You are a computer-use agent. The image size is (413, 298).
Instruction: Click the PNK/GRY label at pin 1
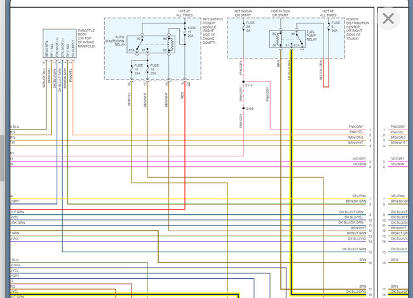click(x=356, y=127)
